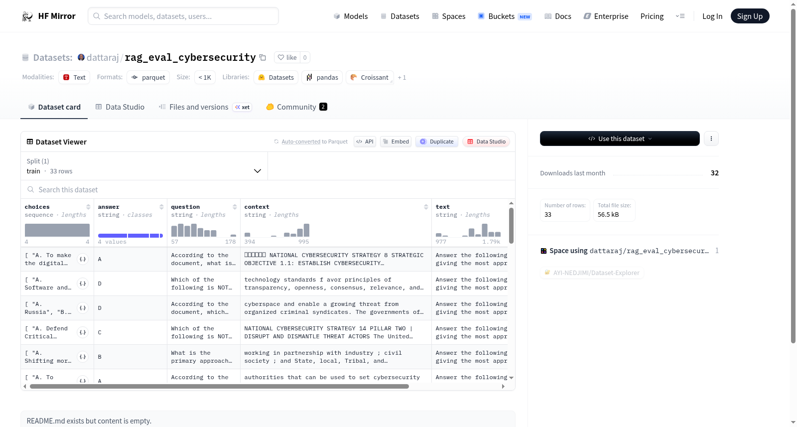Click the choices column length histogram
Screen dimensions: 797x427
(x=57, y=230)
